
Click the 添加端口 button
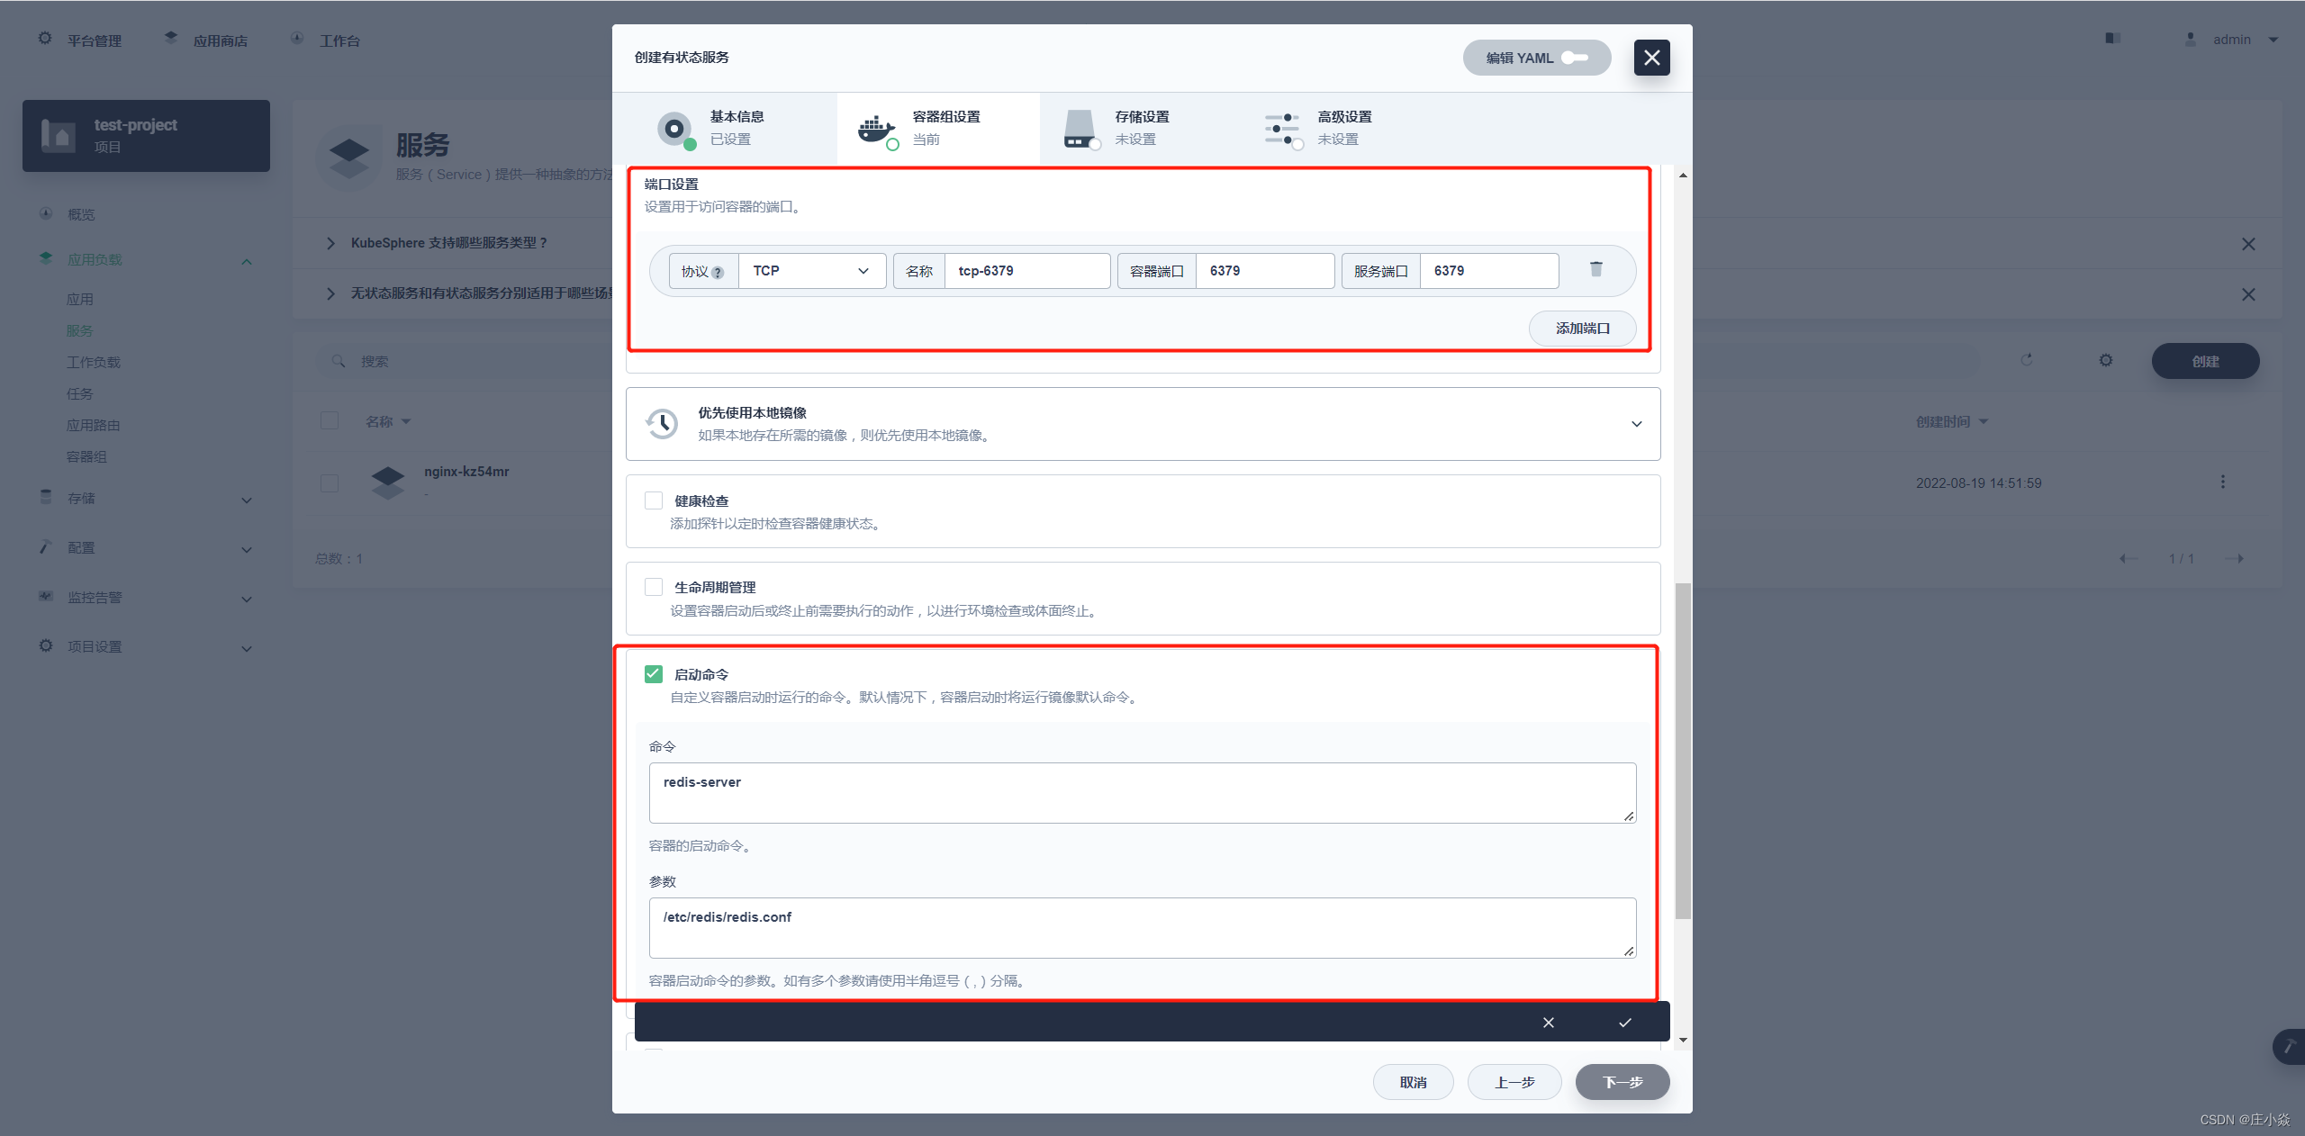tap(1581, 329)
